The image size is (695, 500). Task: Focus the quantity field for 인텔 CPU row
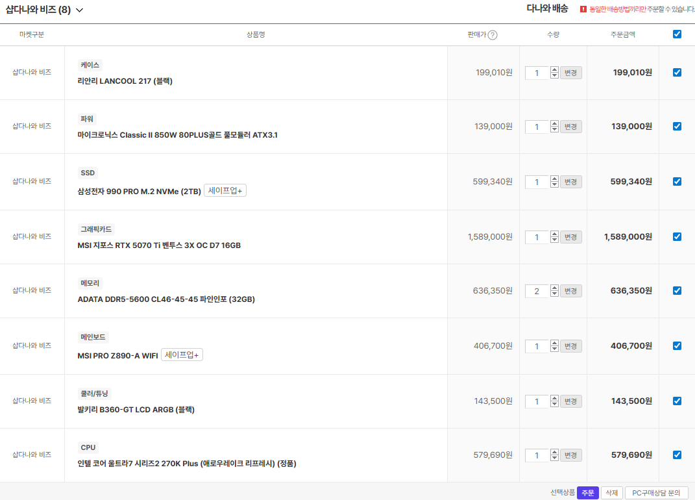[x=537, y=455]
